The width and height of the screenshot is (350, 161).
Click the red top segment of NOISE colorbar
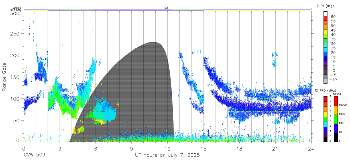[335, 101]
